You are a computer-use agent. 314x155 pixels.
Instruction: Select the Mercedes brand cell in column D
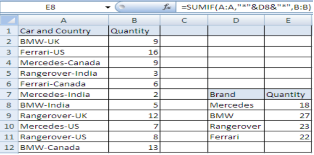point(236,105)
